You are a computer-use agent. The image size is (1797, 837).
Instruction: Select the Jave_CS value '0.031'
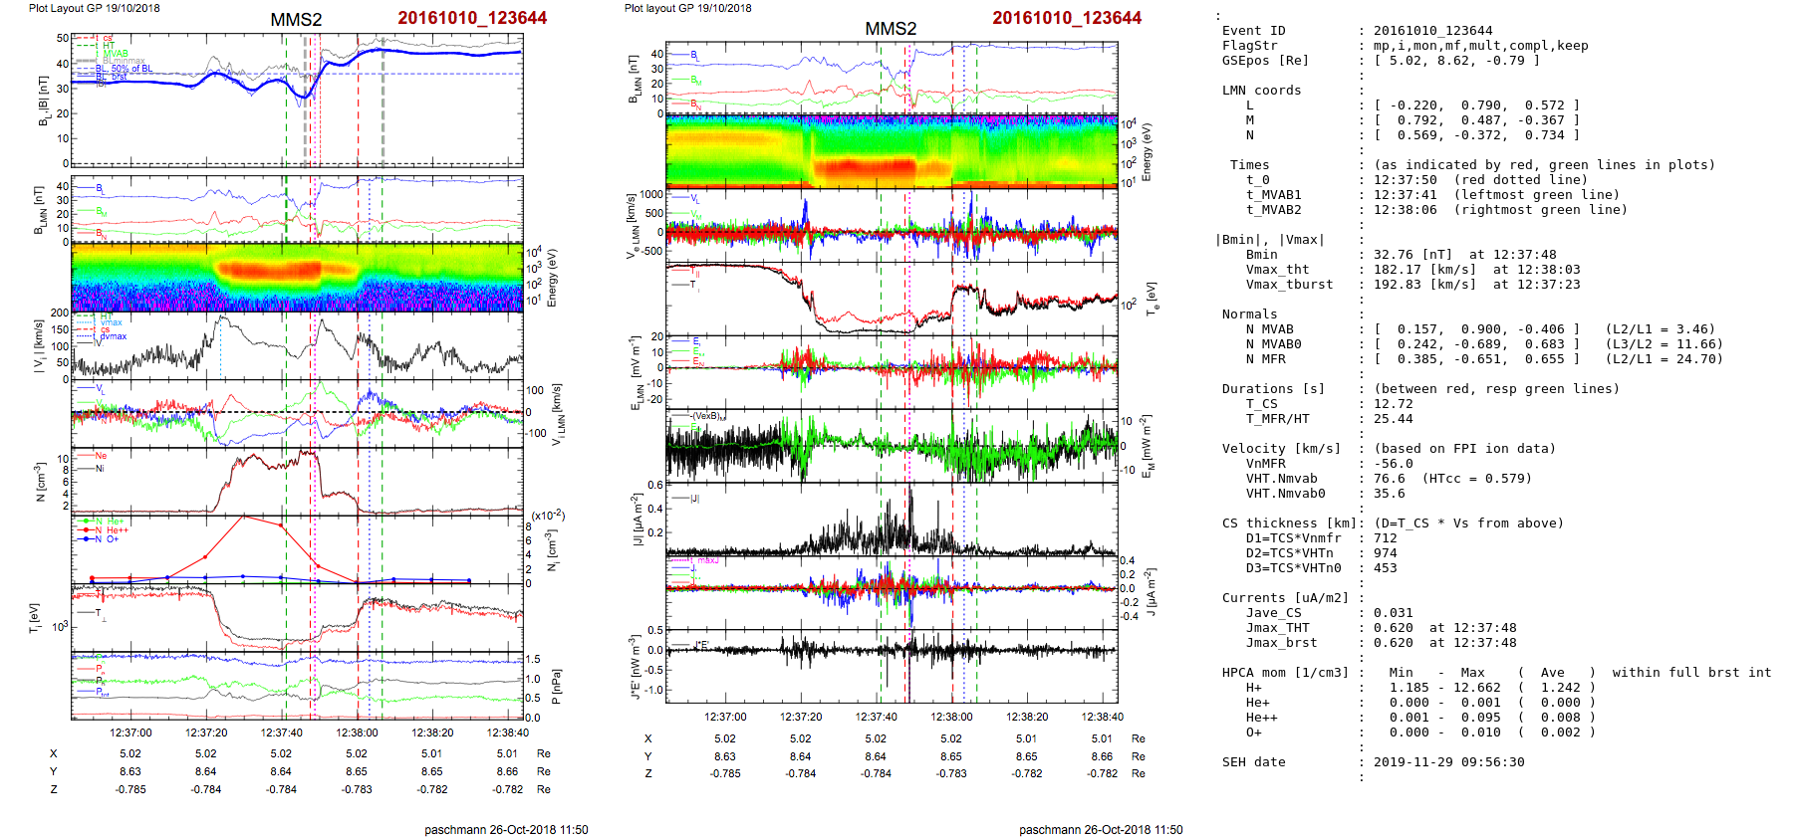pos(1394,613)
